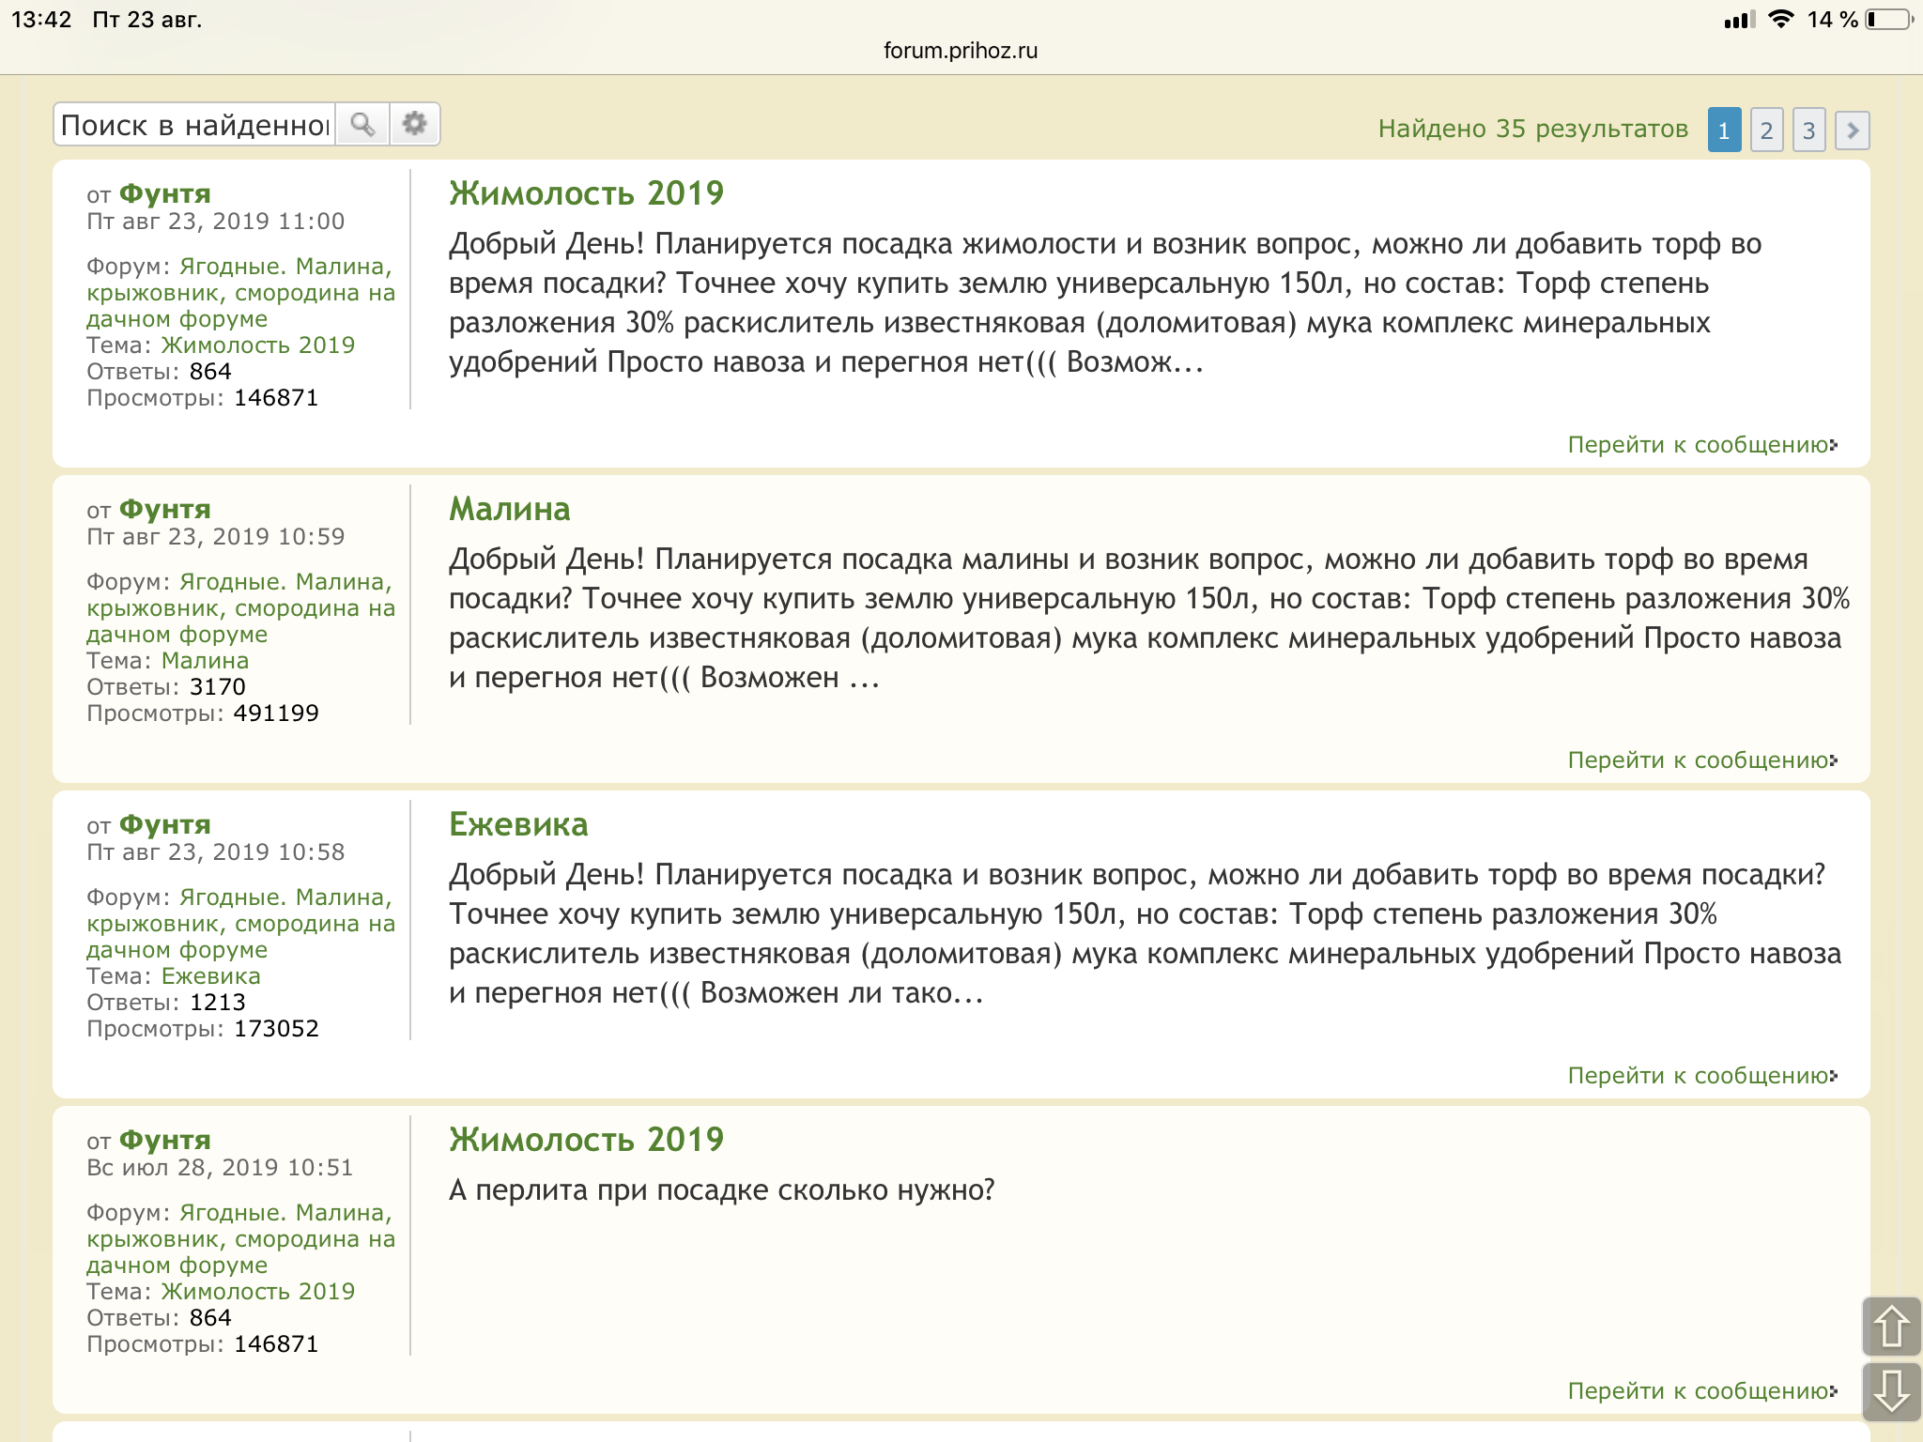1923x1442 pixels.
Task: Tap the Wi-Fi status icon
Action: [1779, 20]
